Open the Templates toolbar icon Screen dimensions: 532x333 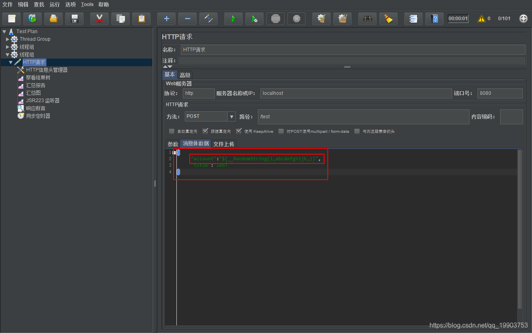32,19
